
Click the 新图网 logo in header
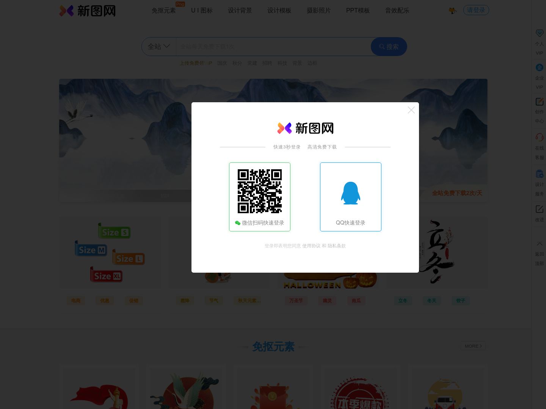tap(88, 11)
